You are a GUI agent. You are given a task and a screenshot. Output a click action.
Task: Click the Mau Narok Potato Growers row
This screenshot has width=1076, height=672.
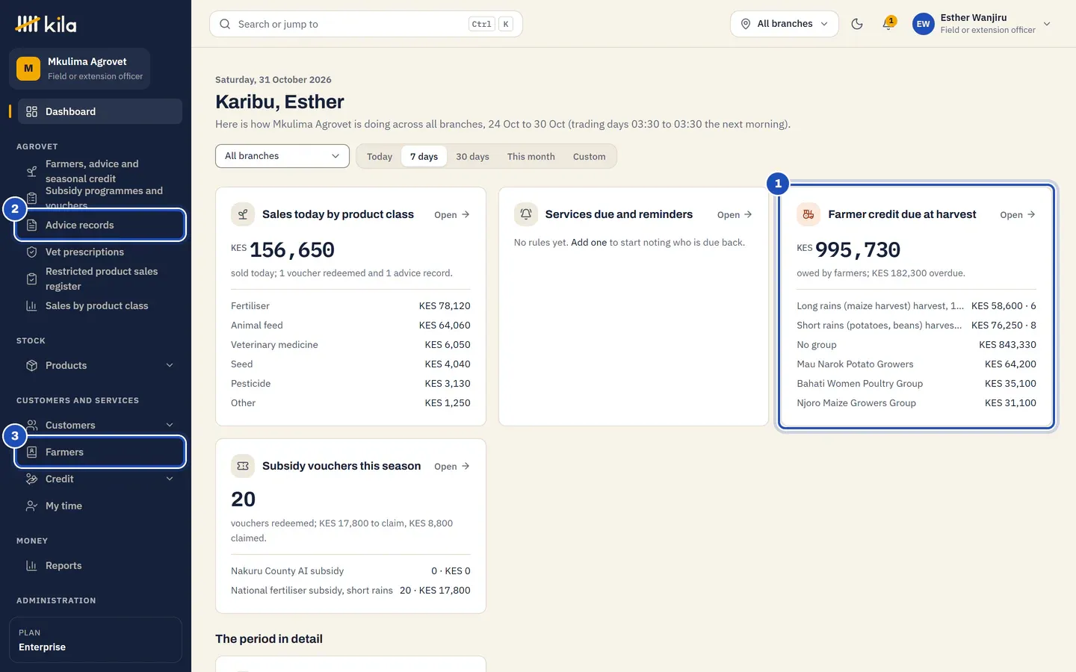(x=916, y=364)
